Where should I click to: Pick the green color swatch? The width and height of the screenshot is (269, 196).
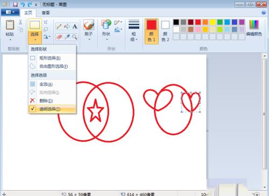(x=220, y=22)
